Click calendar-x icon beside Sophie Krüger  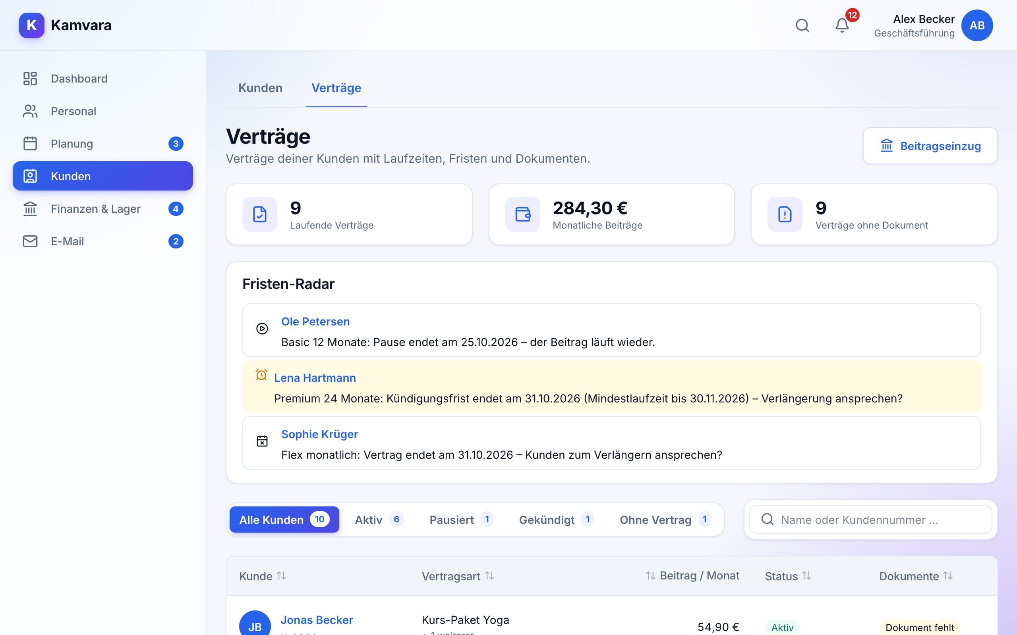[x=262, y=441]
